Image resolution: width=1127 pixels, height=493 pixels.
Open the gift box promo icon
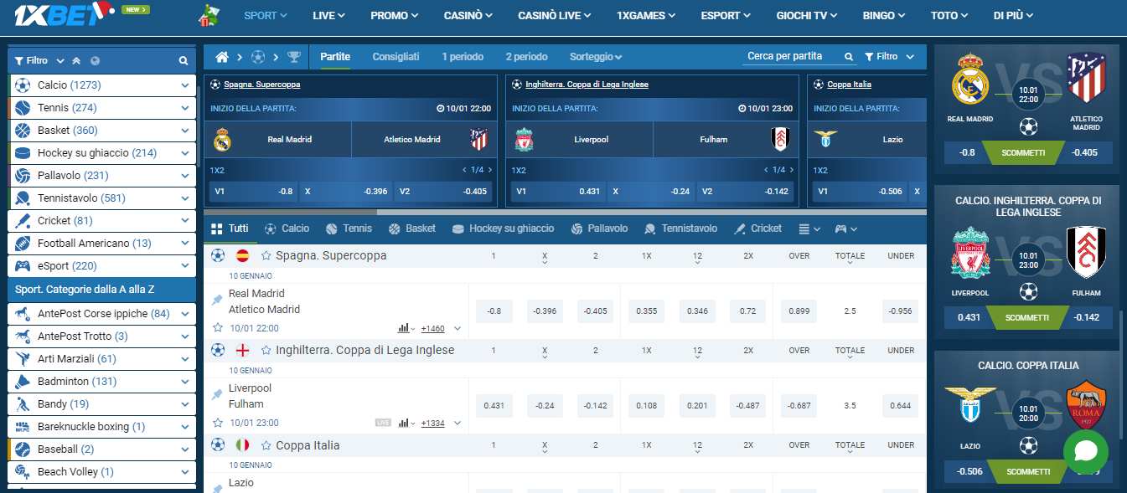208,14
